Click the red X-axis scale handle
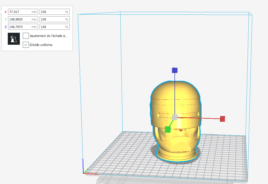 click(222, 119)
